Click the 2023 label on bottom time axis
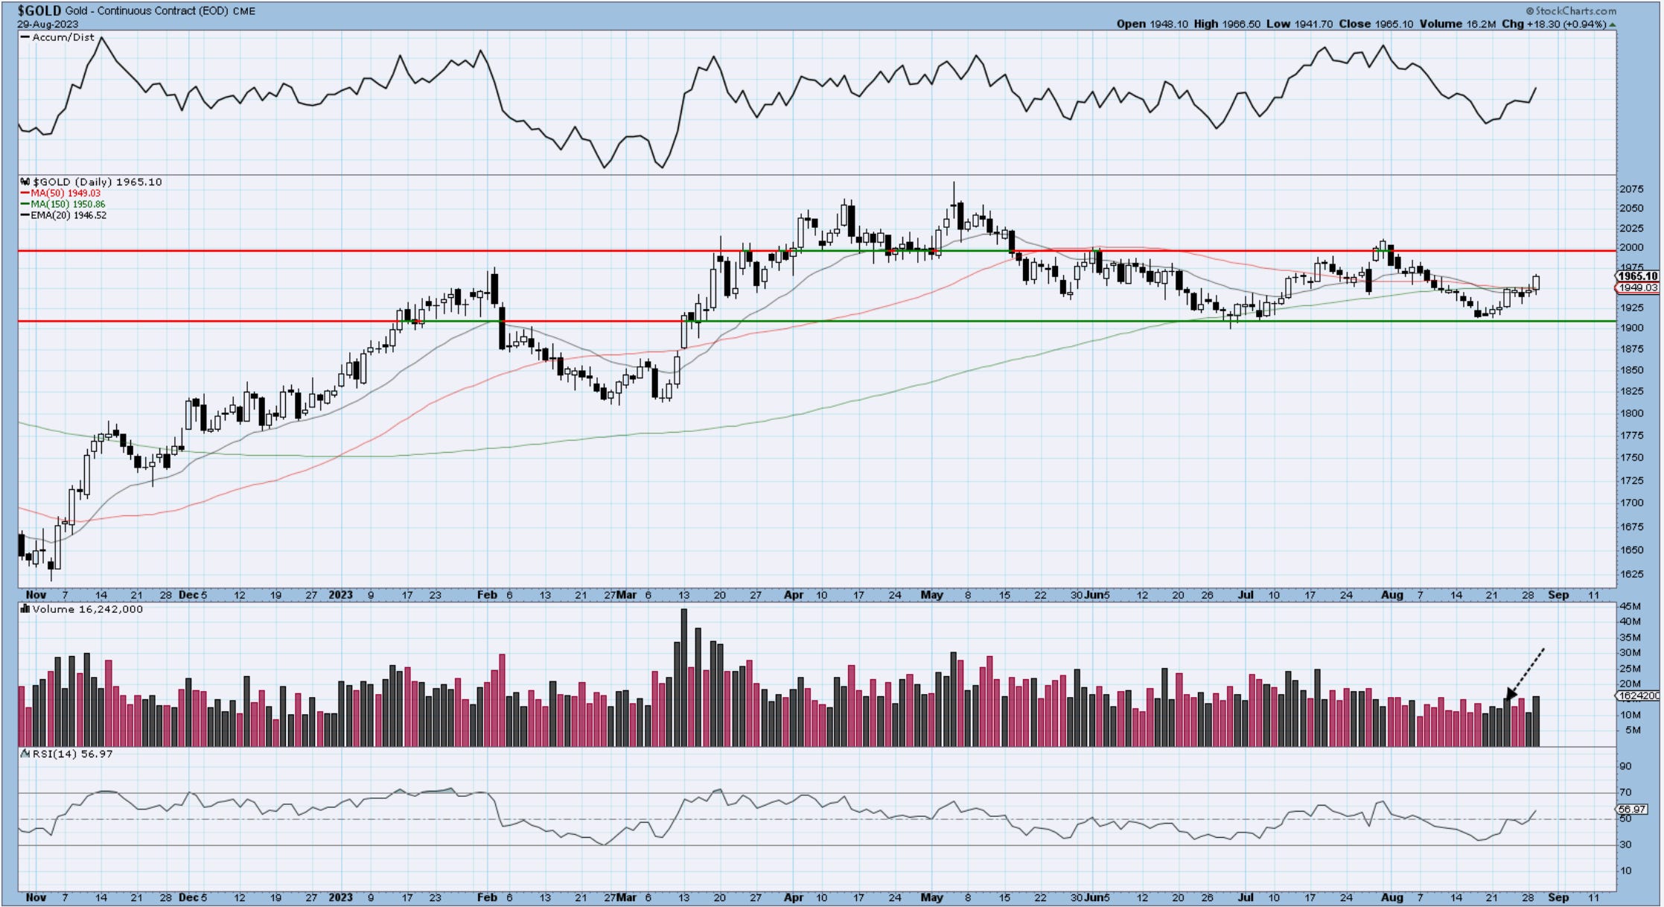 tap(340, 897)
